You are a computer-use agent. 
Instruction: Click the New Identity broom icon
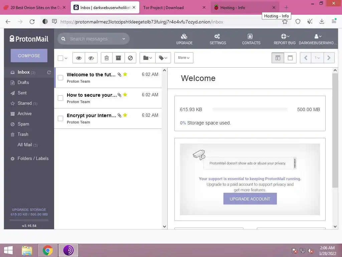[x=310, y=21]
